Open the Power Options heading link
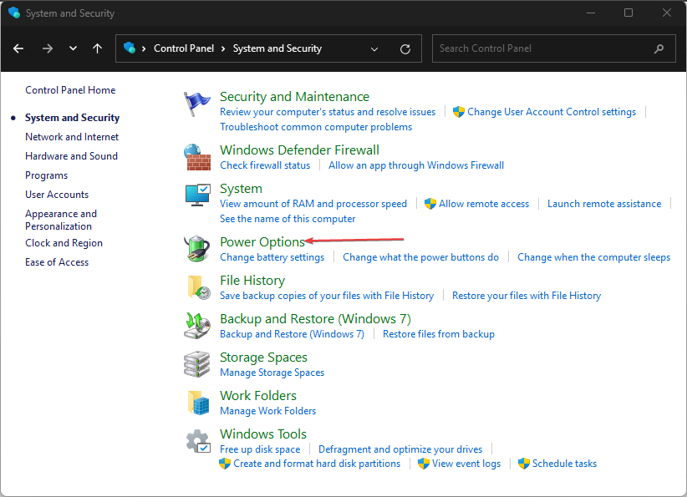This screenshot has width=687, height=497. coord(262,242)
